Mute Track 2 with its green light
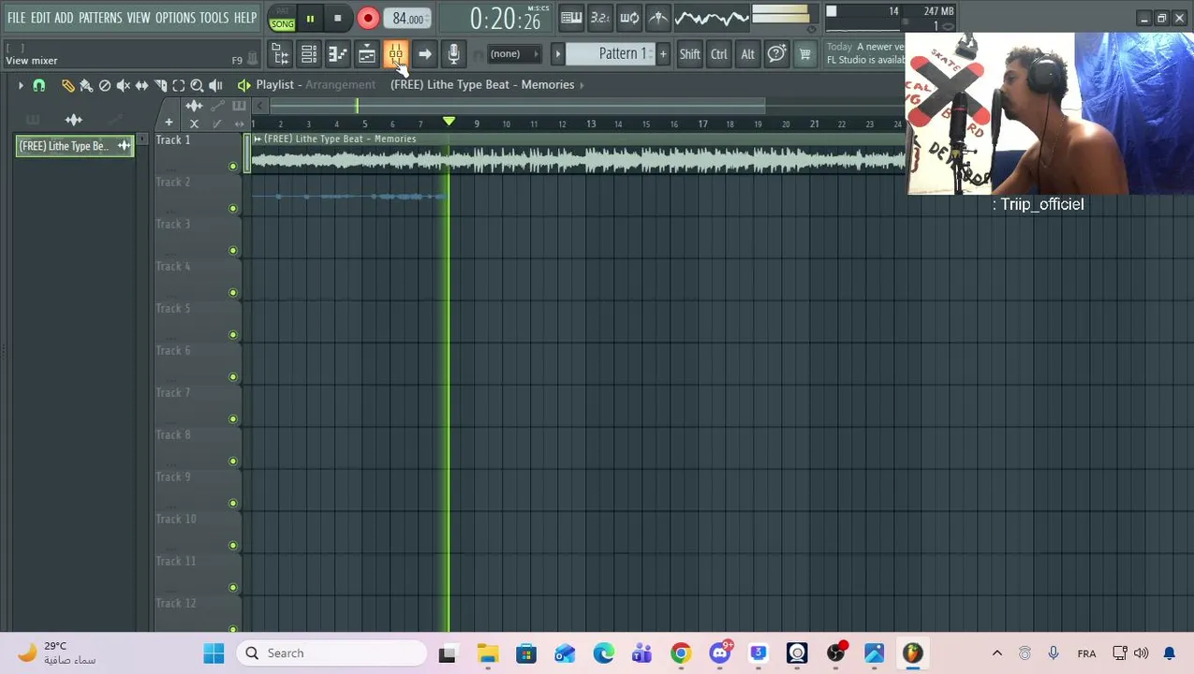 (x=233, y=209)
